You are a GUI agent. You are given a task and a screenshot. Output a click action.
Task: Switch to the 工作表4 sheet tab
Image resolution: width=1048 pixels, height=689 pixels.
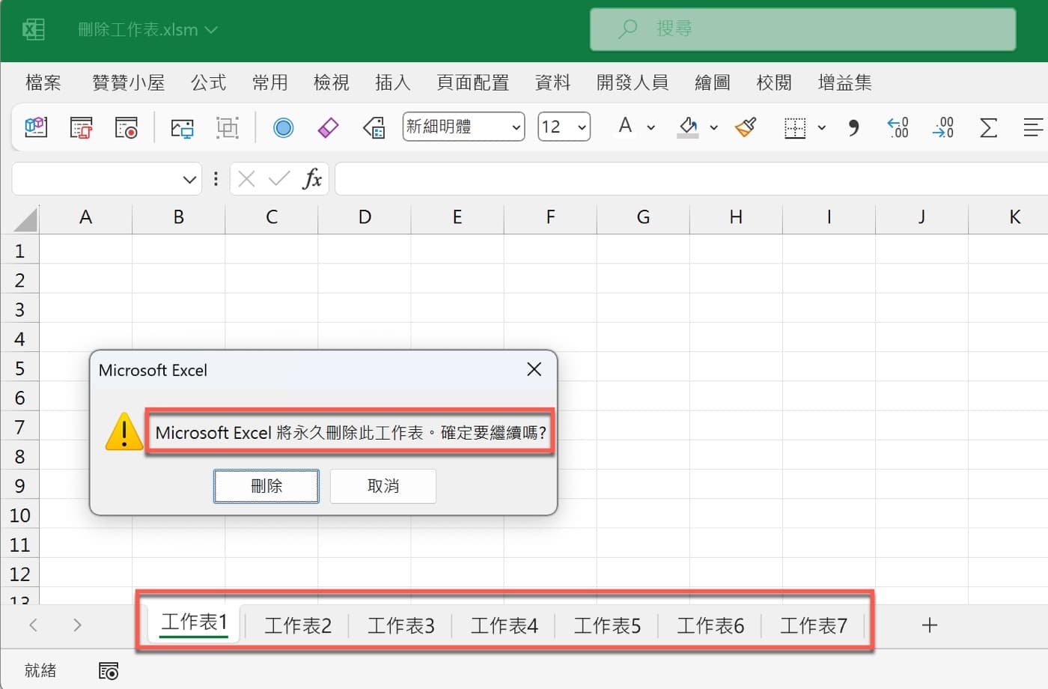[505, 625]
